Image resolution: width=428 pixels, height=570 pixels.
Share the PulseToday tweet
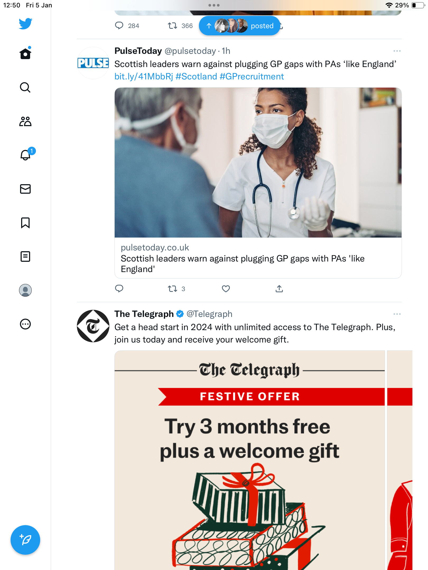click(x=279, y=289)
